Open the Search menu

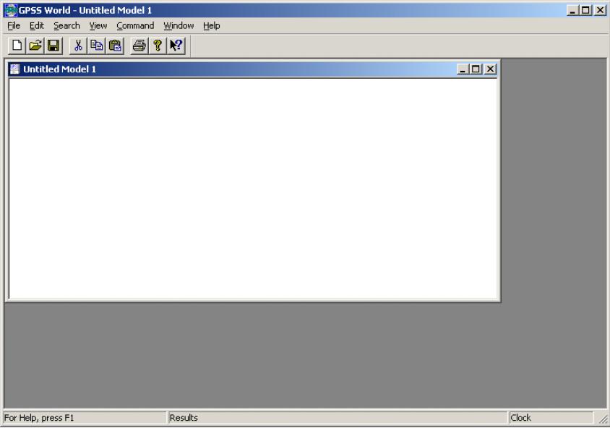click(66, 26)
